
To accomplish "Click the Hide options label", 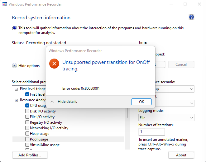I will click(x=29, y=66).
